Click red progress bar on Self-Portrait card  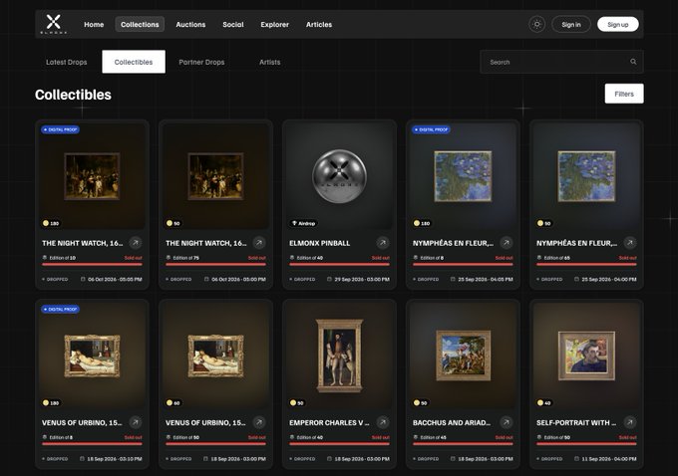coord(586,443)
